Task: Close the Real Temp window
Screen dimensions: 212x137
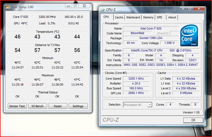Action: [84, 6]
